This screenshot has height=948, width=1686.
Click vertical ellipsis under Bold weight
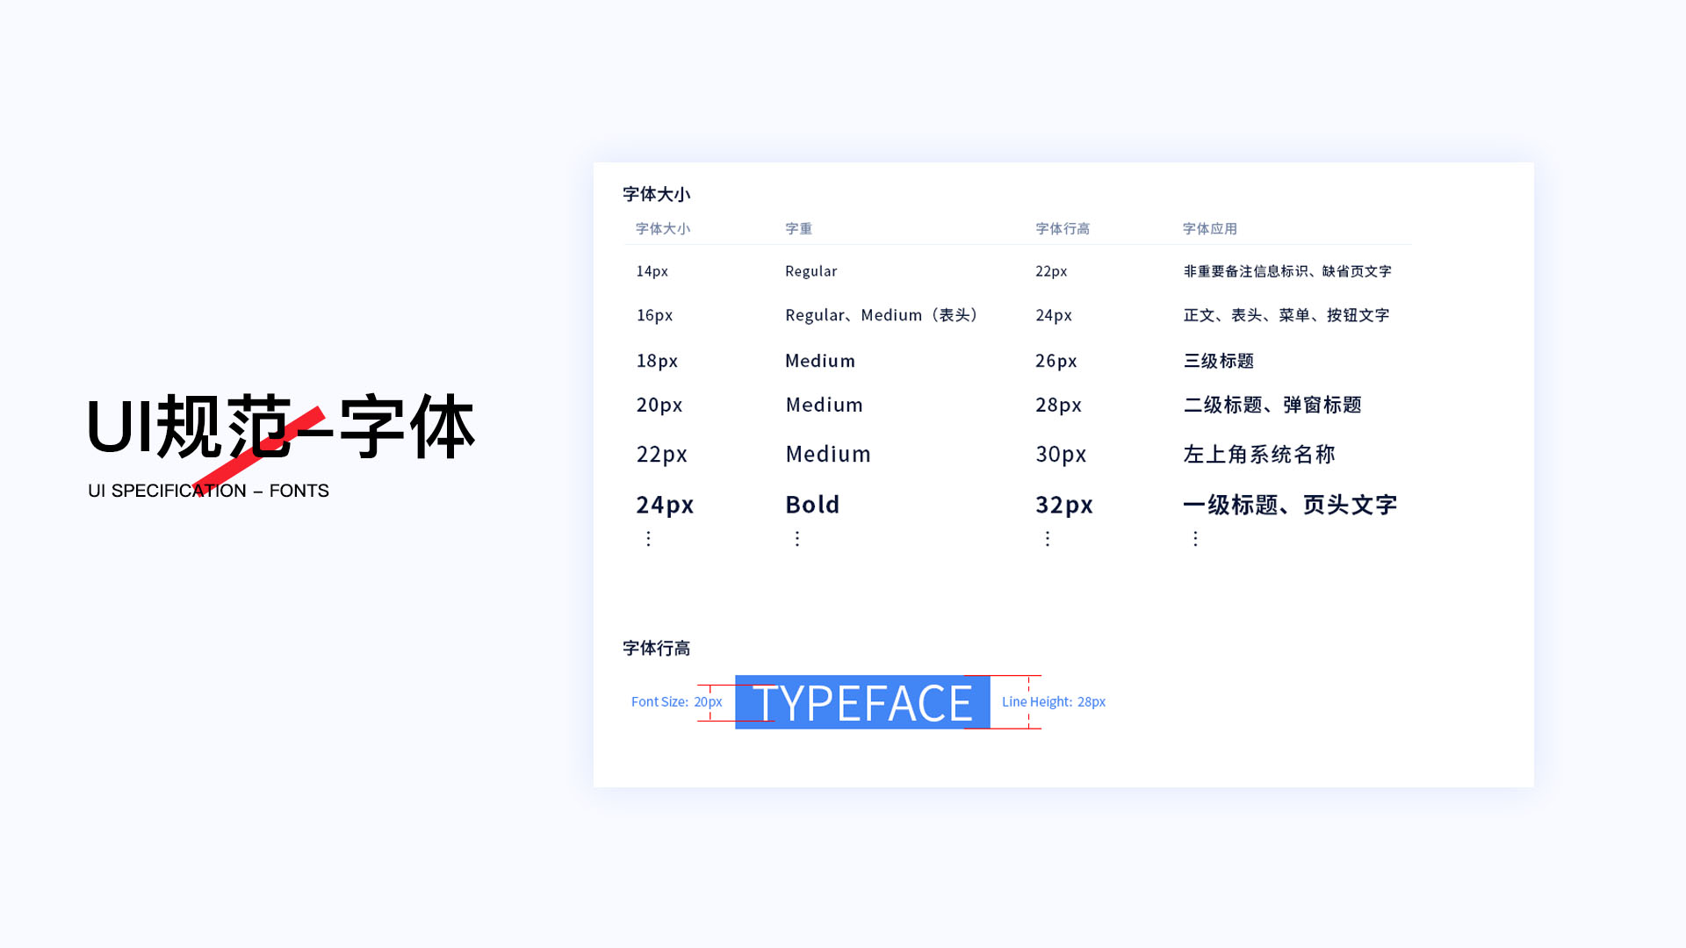[796, 538]
